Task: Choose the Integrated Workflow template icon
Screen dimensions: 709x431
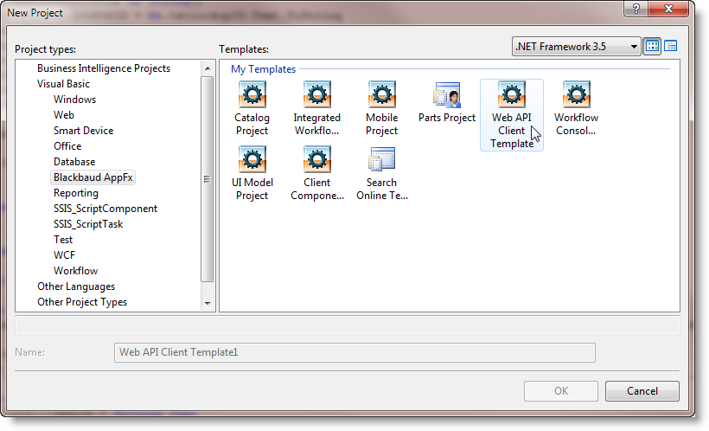Action: click(x=316, y=96)
